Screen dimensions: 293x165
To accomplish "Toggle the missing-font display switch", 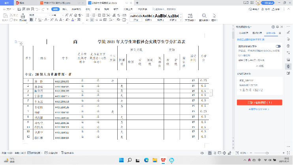I will point(278,46).
